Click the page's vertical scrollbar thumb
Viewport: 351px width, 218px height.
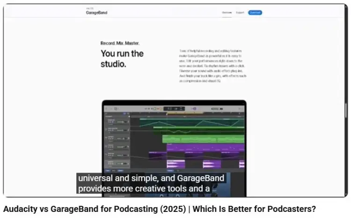(346, 110)
